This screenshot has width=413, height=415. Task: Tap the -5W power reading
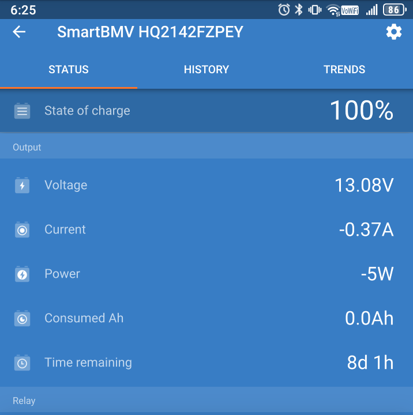(x=377, y=274)
